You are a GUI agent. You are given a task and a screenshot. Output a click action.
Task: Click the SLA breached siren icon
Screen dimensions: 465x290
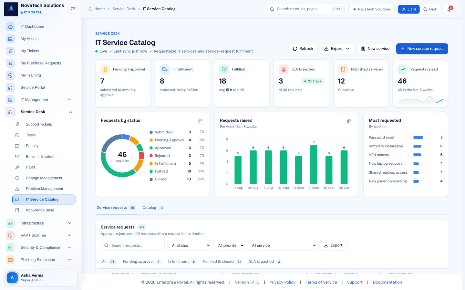[284, 69]
